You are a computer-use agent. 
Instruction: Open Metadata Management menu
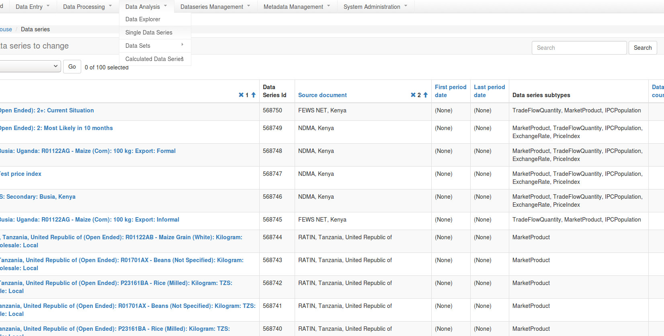297,7
